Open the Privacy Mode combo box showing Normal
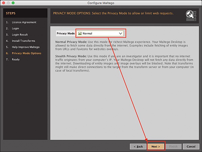The height and width of the screenshot is (152, 202). 100,33
